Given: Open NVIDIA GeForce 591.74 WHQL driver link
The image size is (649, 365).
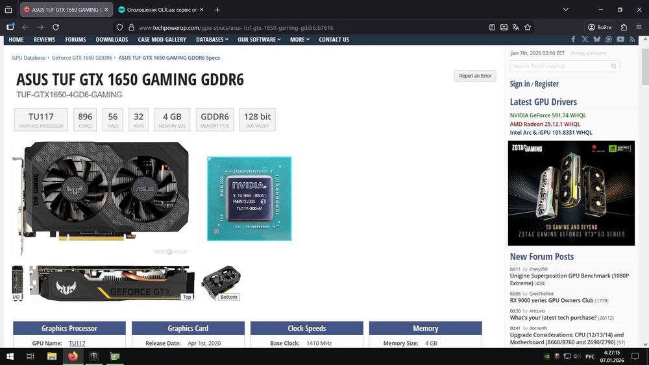Looking at the screenshot, I should 548,115.
